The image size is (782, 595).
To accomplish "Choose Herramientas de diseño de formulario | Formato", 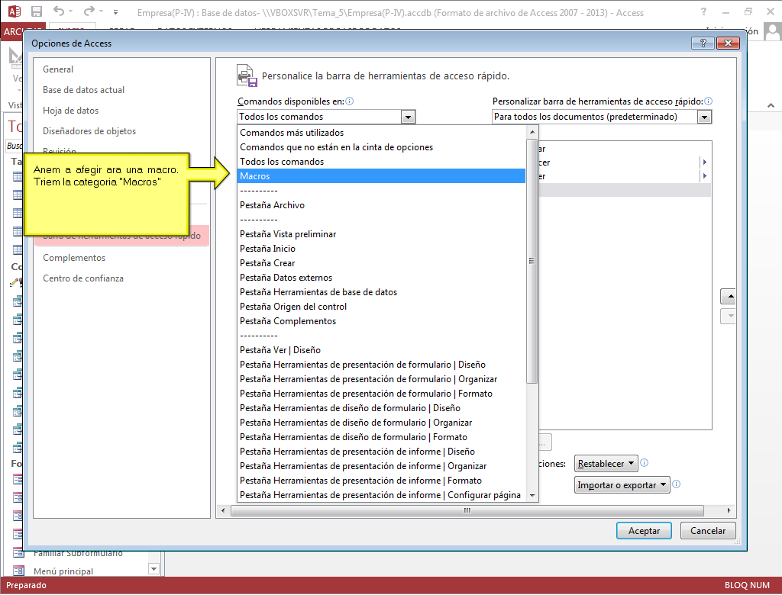I will tap(382, 436).
